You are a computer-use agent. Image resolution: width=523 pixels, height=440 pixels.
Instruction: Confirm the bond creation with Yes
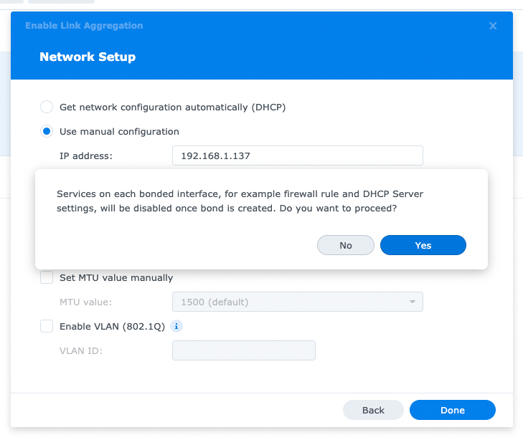tap(423, 245)
